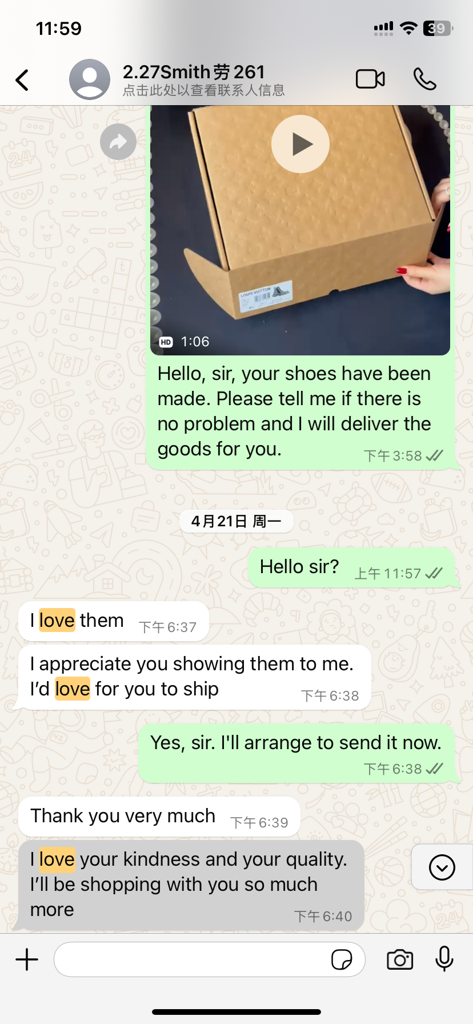Select the "Thank you very much" message
Image resolution: width=473 pixels, height=1024 pixels.
click(159, 817)
